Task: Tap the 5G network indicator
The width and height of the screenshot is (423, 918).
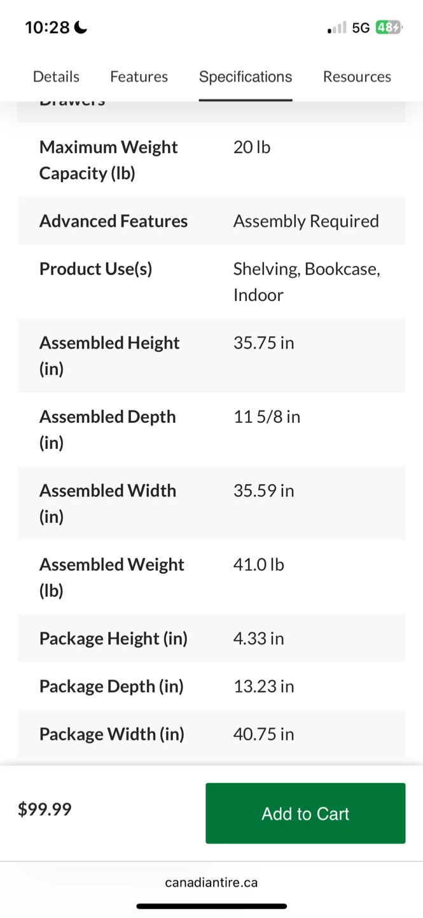Action: tap(361, 27)
